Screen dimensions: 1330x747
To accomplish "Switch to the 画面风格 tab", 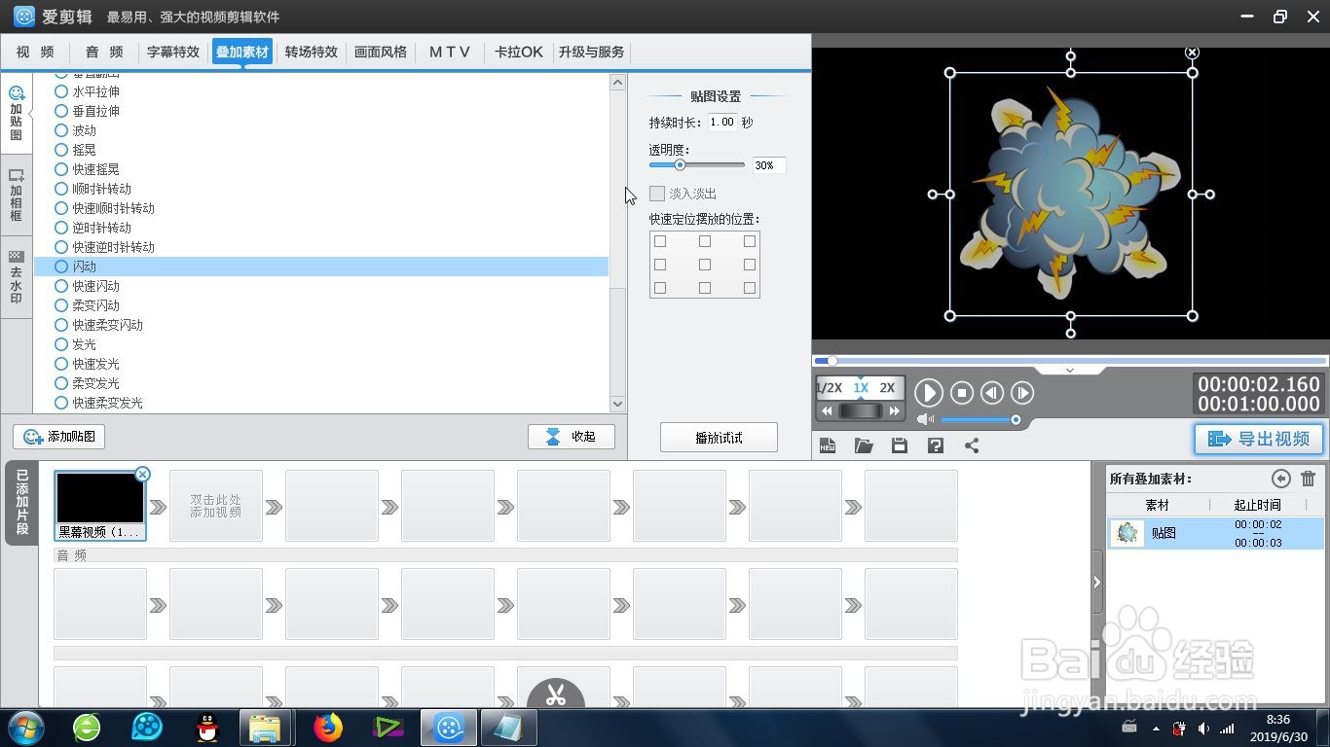I will tap(381, 53).
